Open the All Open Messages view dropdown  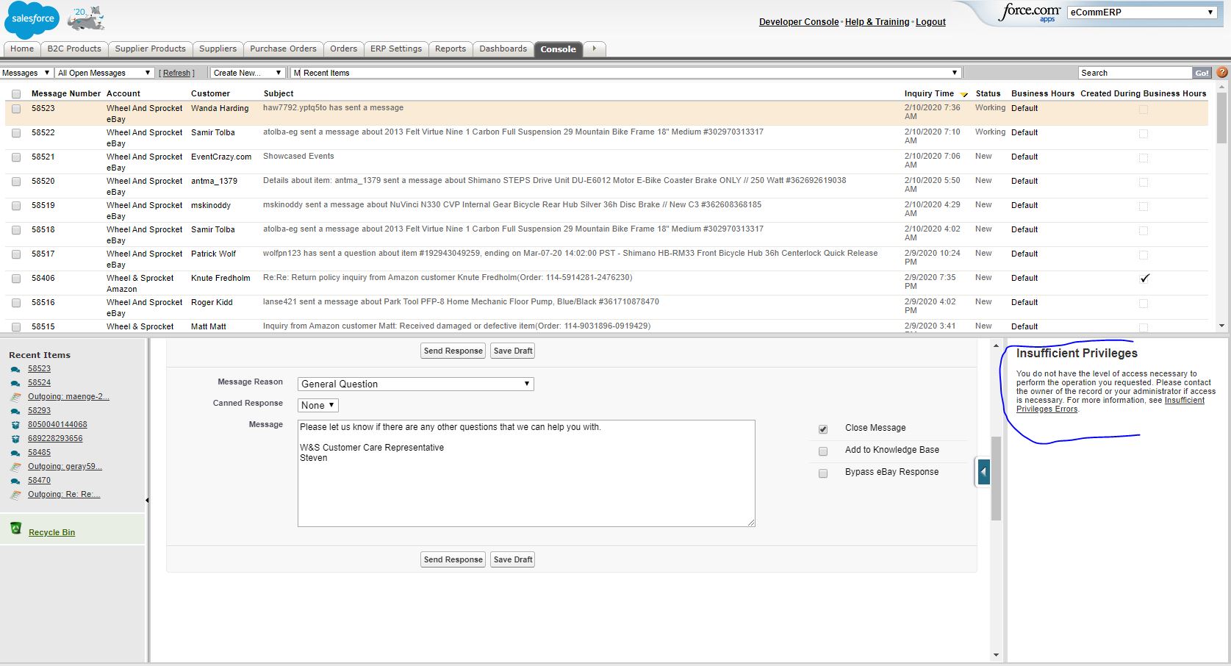point(104,73)
